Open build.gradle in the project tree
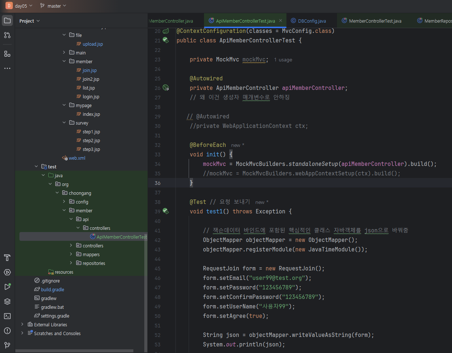 click(52, 289)
